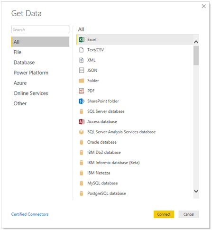Select the 'Oracle database' label
Screen dimensions: 212x230
(102, 142)
